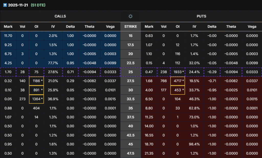Click highlighted puts OI 4717 cell
Image resolution: width=262 pixels, height=158 pixels.
coord(178,81)
